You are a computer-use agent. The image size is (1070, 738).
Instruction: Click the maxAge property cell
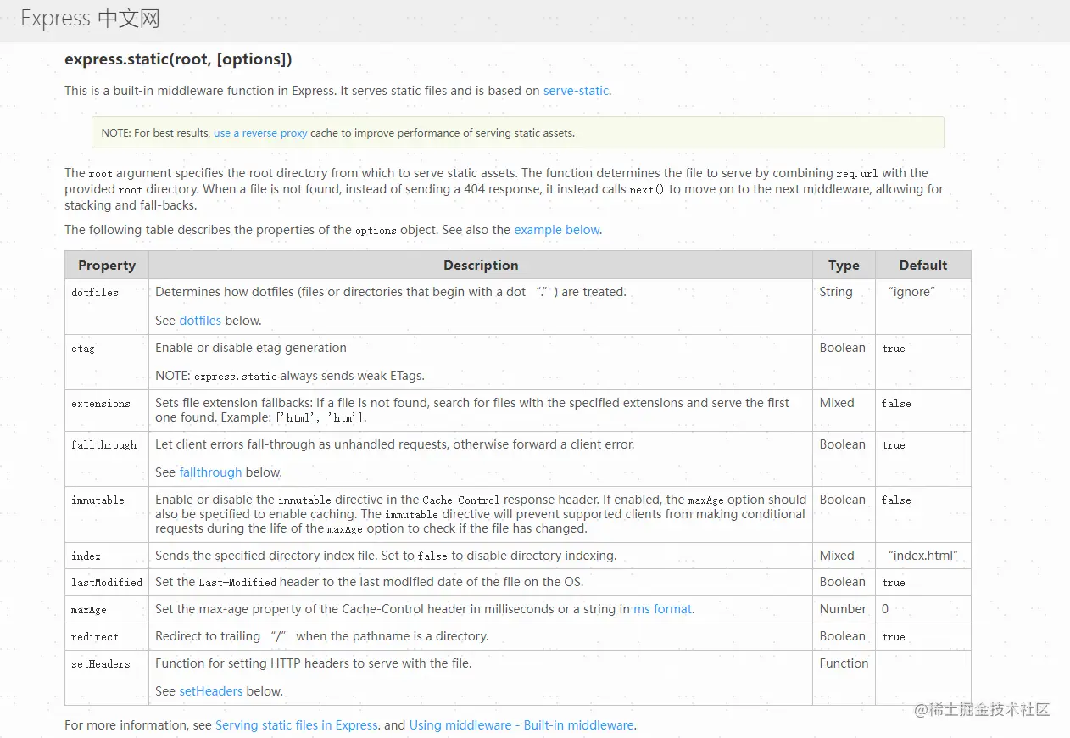pyautogui.click(x=89, y=610)
